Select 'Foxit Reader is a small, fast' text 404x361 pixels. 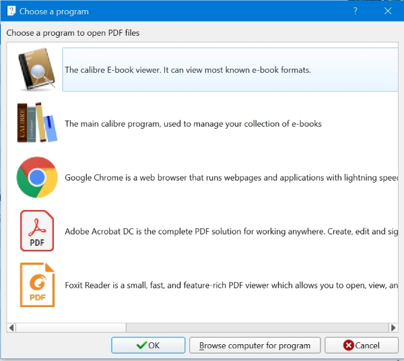coord(231,286)
